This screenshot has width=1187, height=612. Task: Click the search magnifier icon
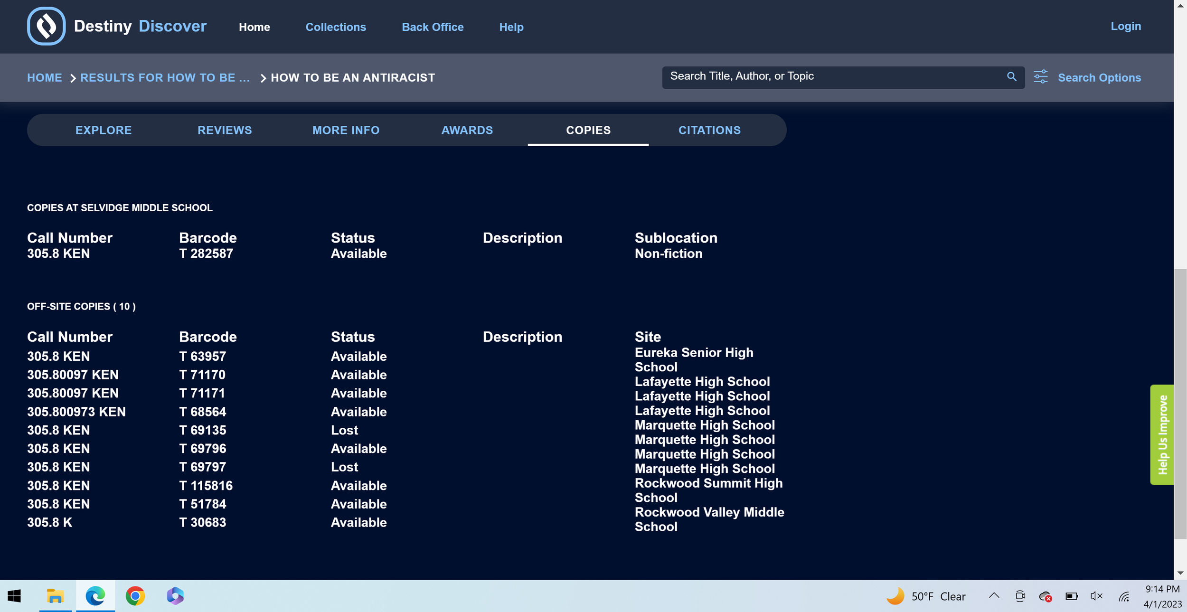tap(1011, 76)
